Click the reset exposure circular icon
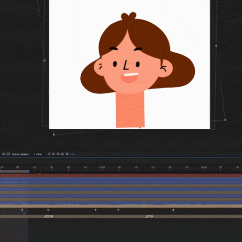 click(67, 154)
